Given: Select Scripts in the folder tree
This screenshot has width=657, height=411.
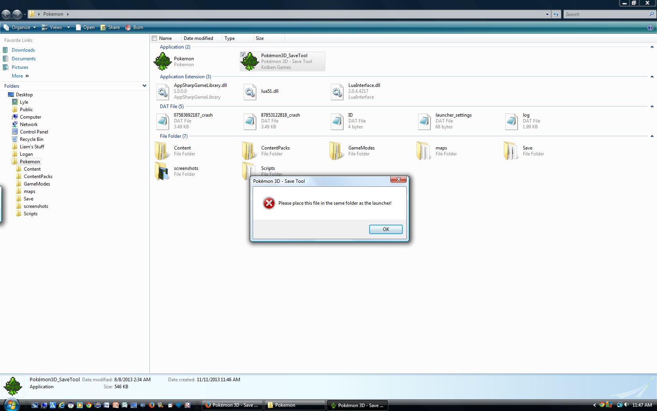Looking at the screenshot, I should click(x=31, y=214).
